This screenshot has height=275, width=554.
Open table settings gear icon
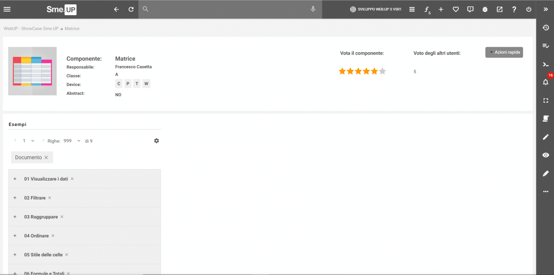[157, 141]
